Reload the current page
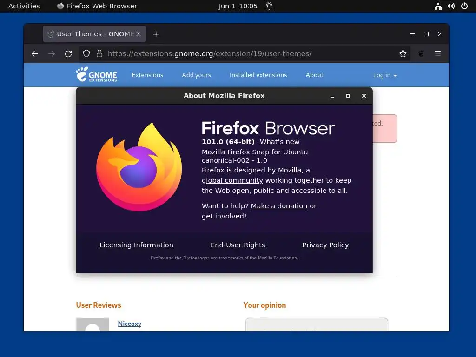 tap(68, 54)
